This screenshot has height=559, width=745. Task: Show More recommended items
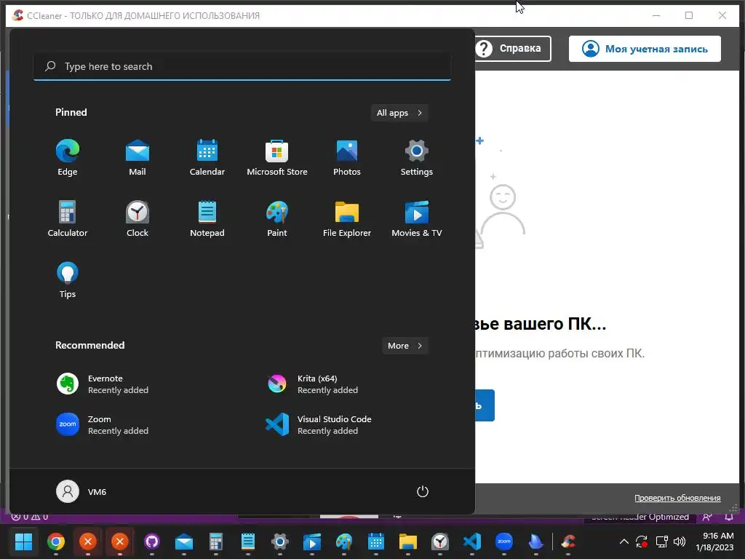click(405, 346)
